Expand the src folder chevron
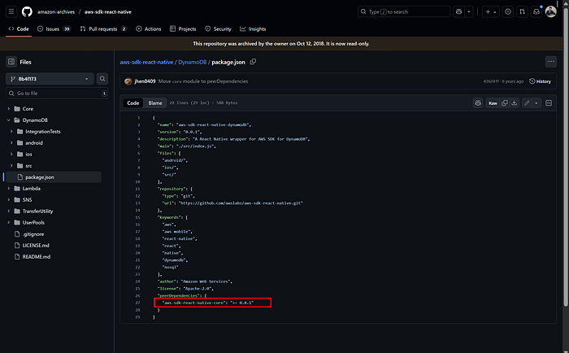This screenshot has width=569, height=353. (x=11, y=166)
